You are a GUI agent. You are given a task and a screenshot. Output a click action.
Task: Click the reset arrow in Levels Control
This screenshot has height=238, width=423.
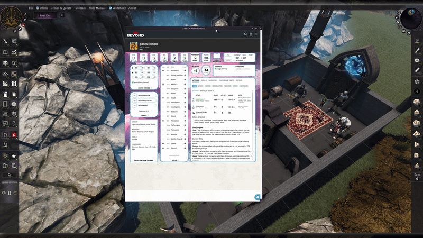coord(15,193)
